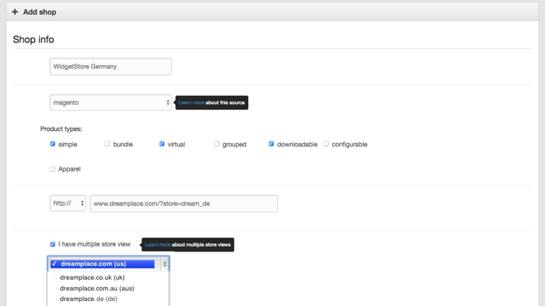
Task: Click the plus icon beside Add shop
Action: [x=15, y=12]
